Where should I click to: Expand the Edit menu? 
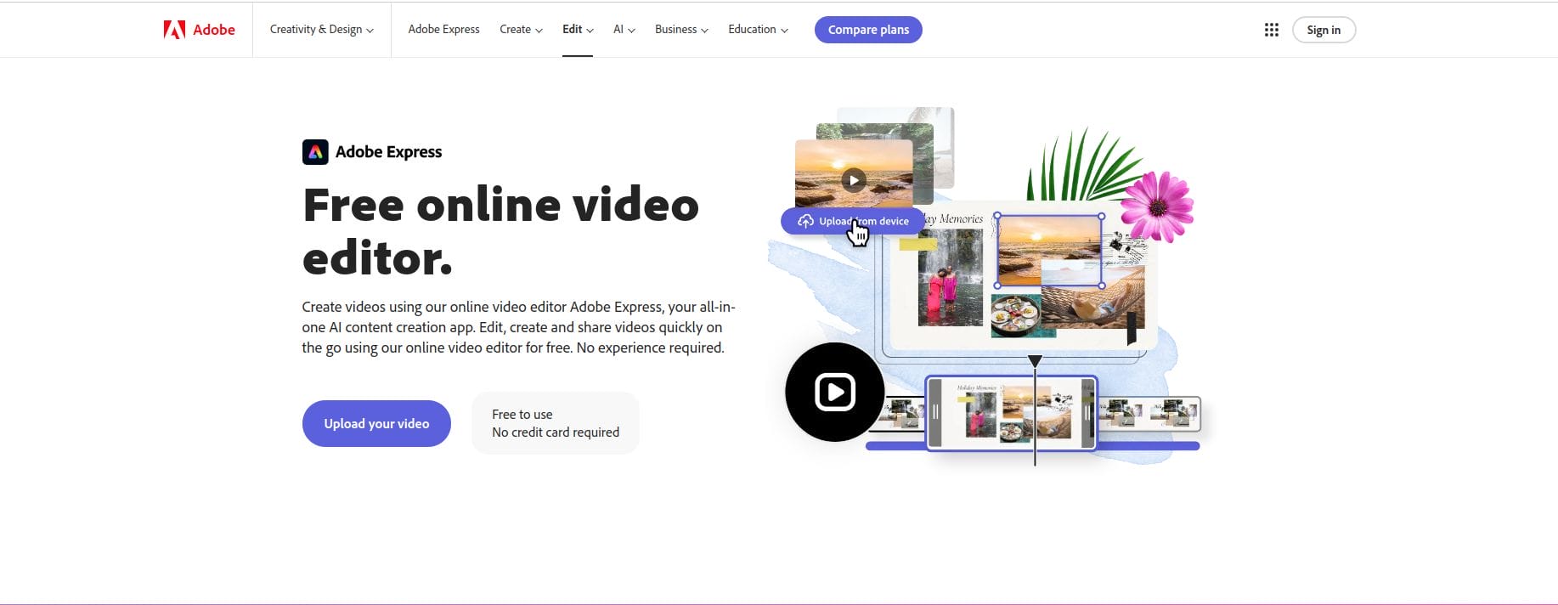pos(578,30)
